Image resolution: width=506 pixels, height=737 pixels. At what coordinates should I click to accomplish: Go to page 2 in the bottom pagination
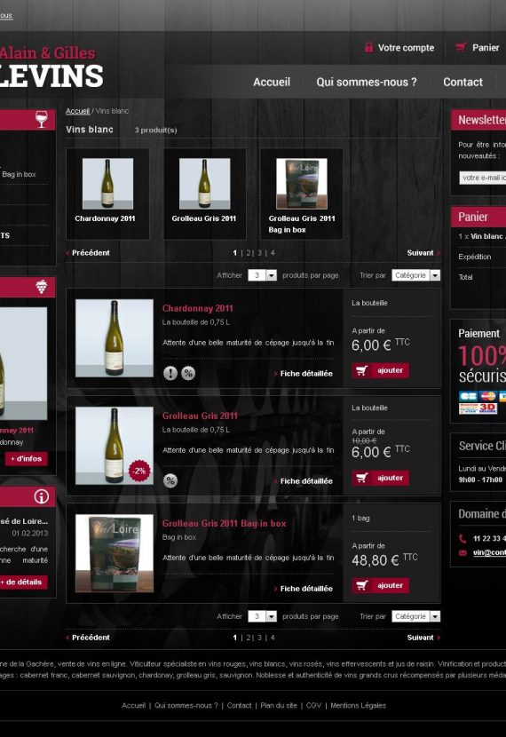coord(249,638)
